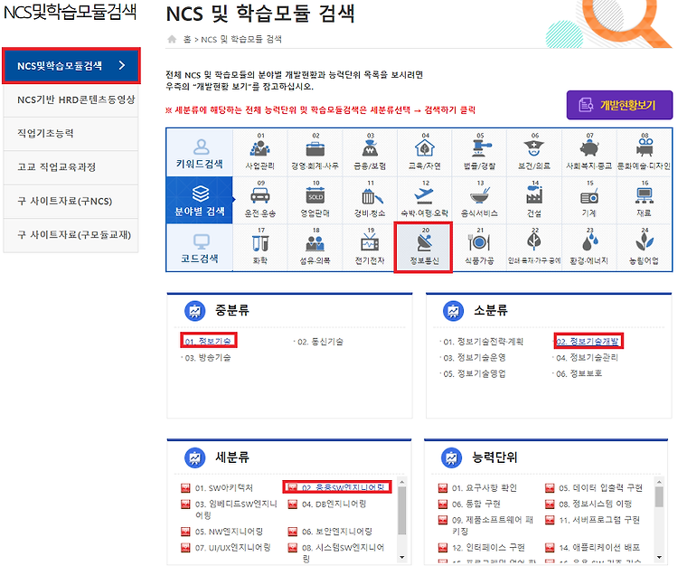
Task: Open NCS기반 HRD콘텐츠동영상 side menu item
Action: pyautogui.click(x=71, y=99)
